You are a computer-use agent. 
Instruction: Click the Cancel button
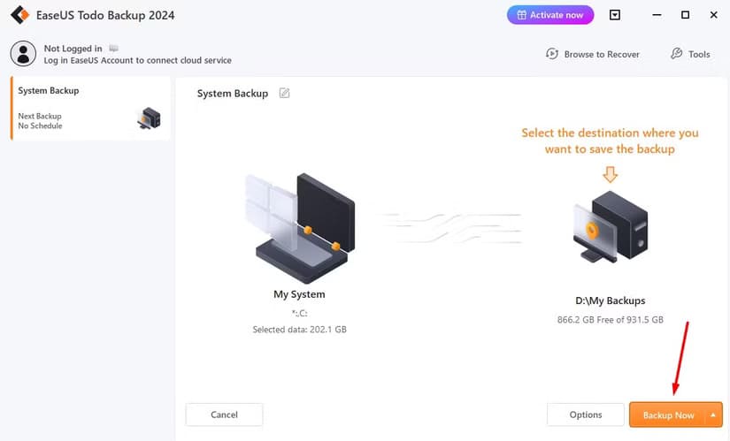coord(224,414)
